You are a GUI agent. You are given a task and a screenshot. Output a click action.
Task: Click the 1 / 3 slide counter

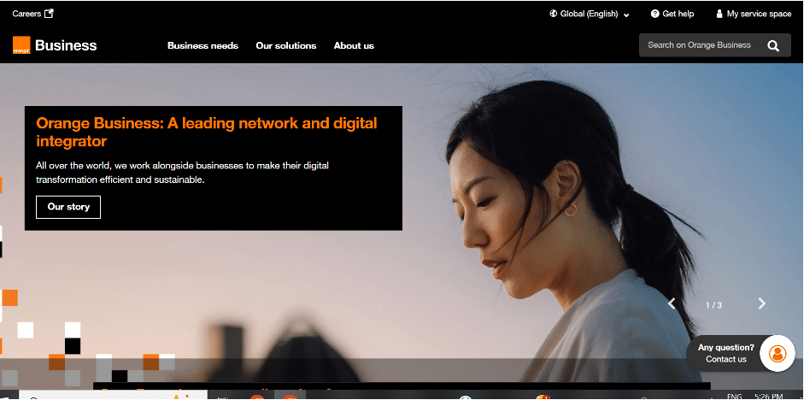point(713,305)
